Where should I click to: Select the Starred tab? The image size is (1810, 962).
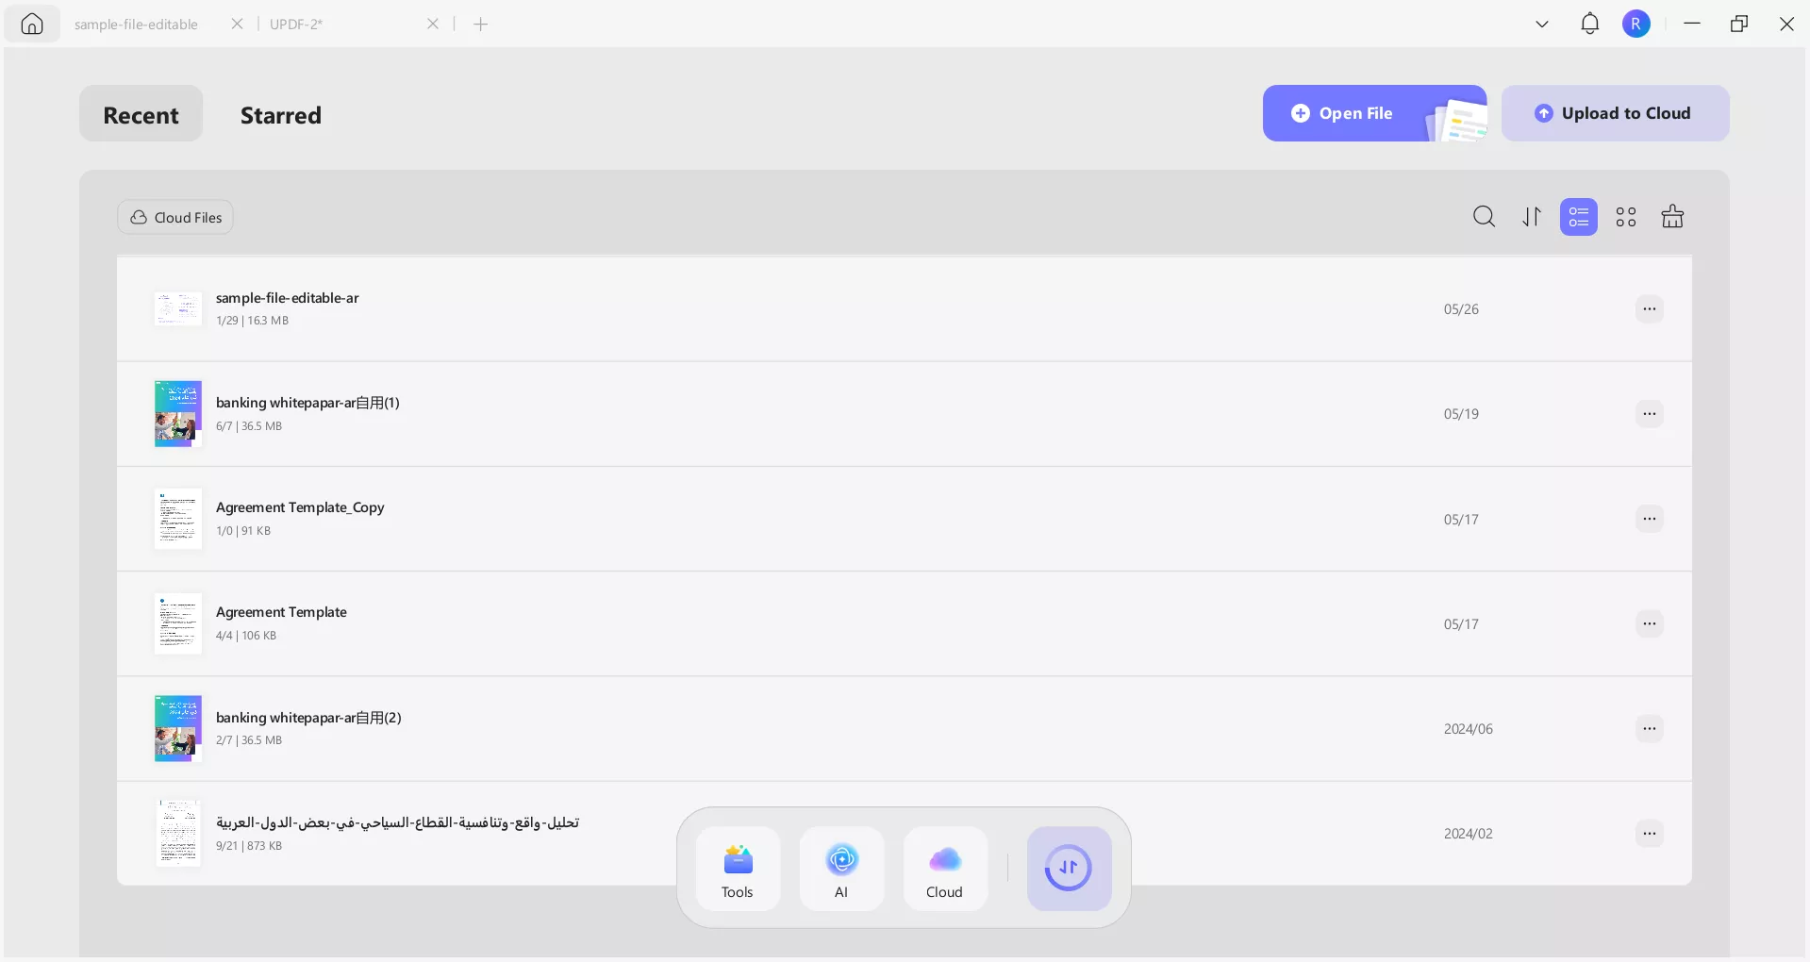[281, 115]
